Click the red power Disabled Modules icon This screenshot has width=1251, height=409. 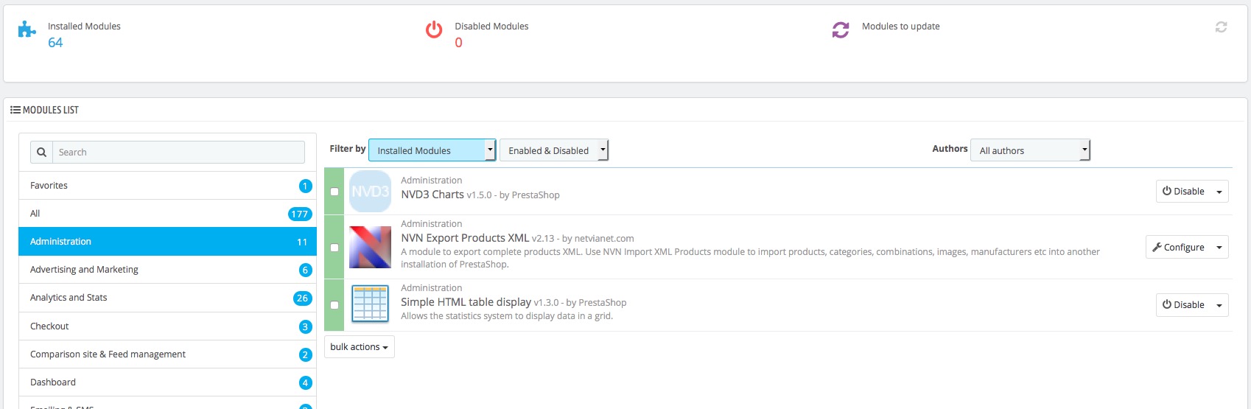(x=434, y=29)
